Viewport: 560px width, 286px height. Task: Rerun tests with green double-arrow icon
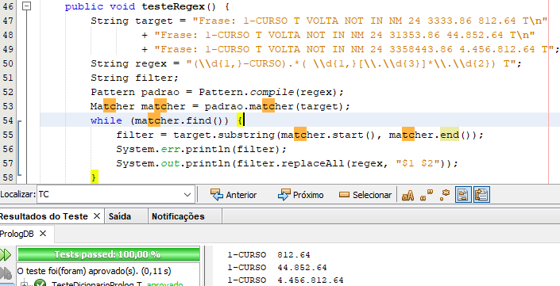[6, 254]
